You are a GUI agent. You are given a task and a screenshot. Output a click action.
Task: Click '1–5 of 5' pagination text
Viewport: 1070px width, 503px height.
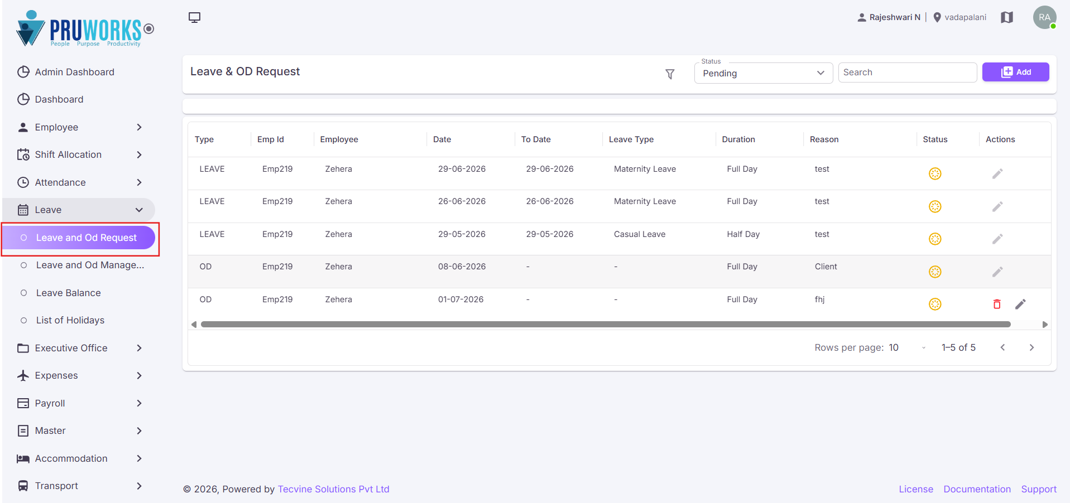(x=958, y=347)
